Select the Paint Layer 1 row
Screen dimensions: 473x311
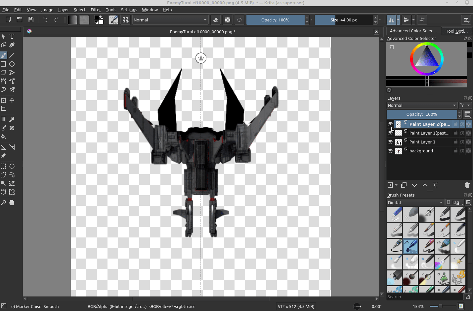pos(429,142)
